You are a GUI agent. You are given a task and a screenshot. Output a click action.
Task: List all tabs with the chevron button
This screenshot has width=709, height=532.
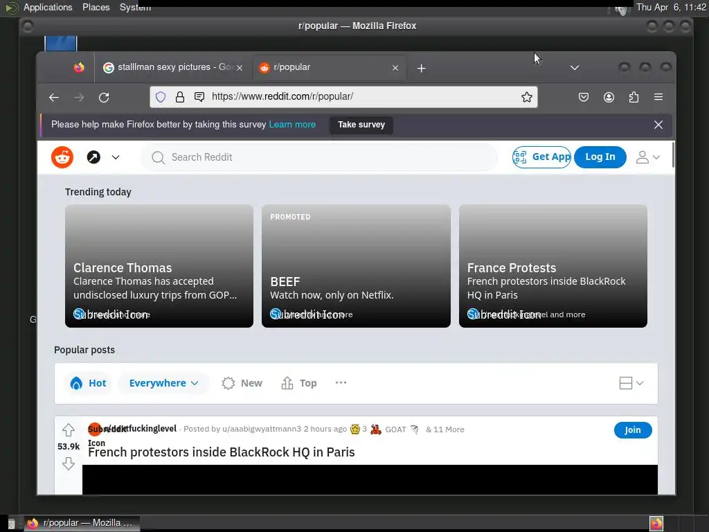pyautogui.click(x=574, y=68)
